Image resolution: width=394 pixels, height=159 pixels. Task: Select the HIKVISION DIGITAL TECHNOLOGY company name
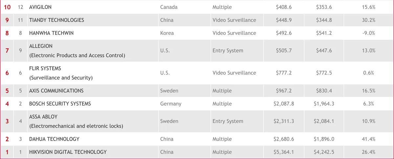tap(68, 152)
